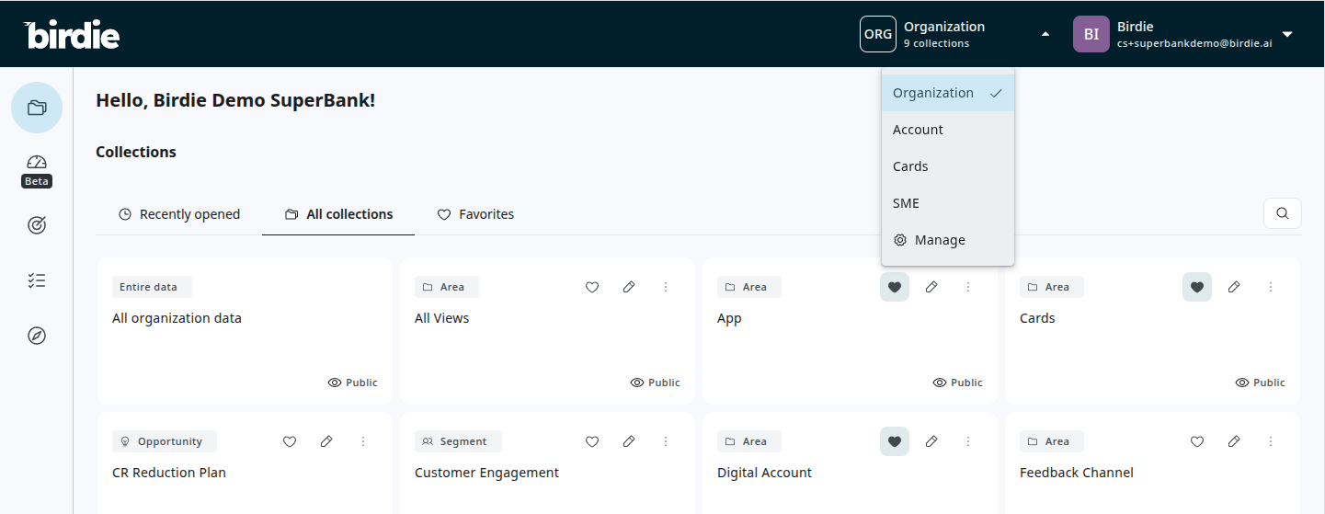Choose SME in the organization dropdown
This screenshot has width=1325, height=514.
click(x=906, y=203)
